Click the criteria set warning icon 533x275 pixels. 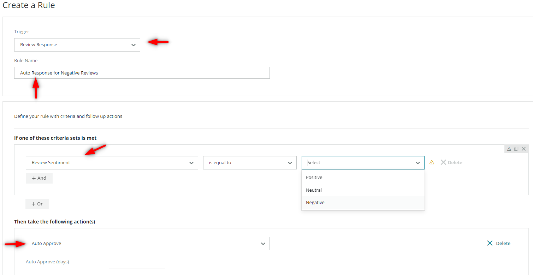click(x=509, y=149)
